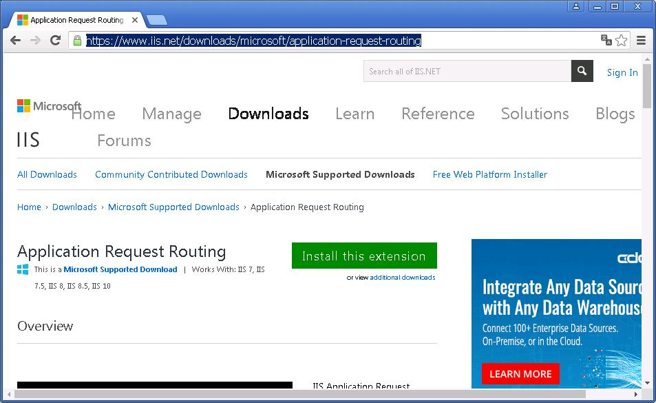Viewport: 656px width, 403px height.
Task: Click the horizontal scrollbar left arrow
Action: click(x=9, y=394)
